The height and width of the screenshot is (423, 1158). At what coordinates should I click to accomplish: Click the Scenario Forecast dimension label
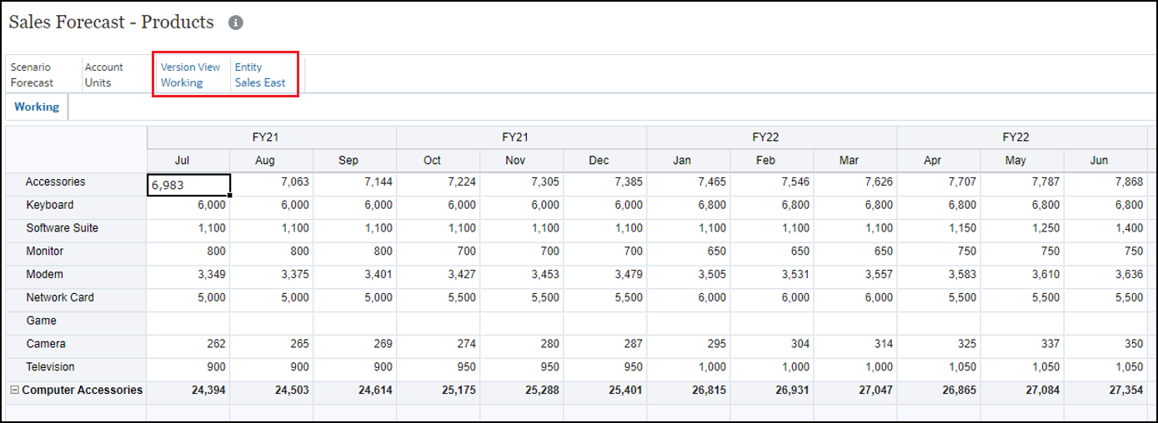(x=32, y=75)
